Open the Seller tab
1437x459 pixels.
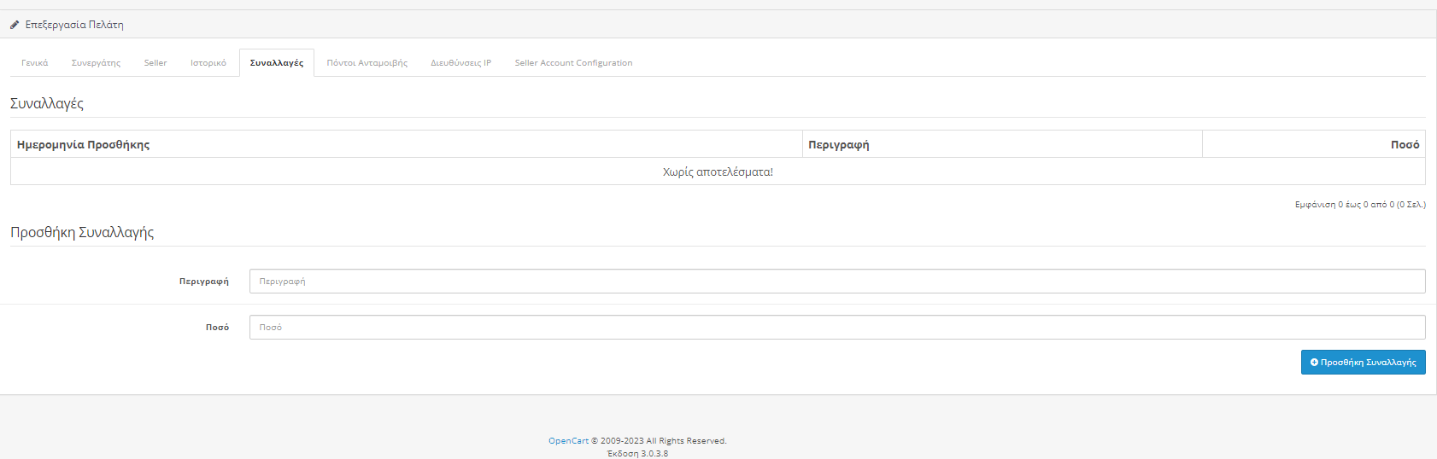pos(155,63)
